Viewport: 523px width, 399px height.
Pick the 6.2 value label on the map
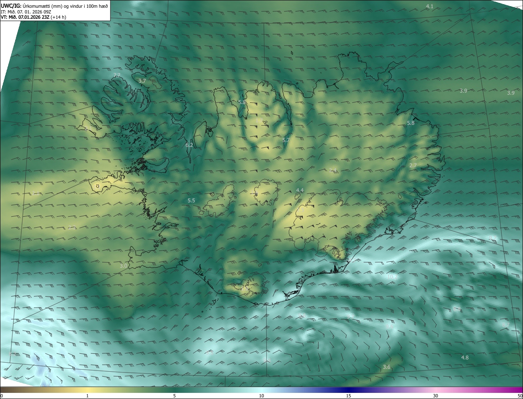pyautogui.click(x=189, y=145)
